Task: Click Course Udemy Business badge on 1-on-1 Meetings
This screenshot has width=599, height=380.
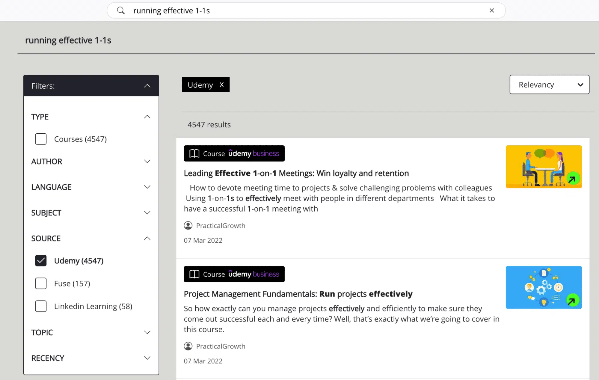Action: pos(234,153)
